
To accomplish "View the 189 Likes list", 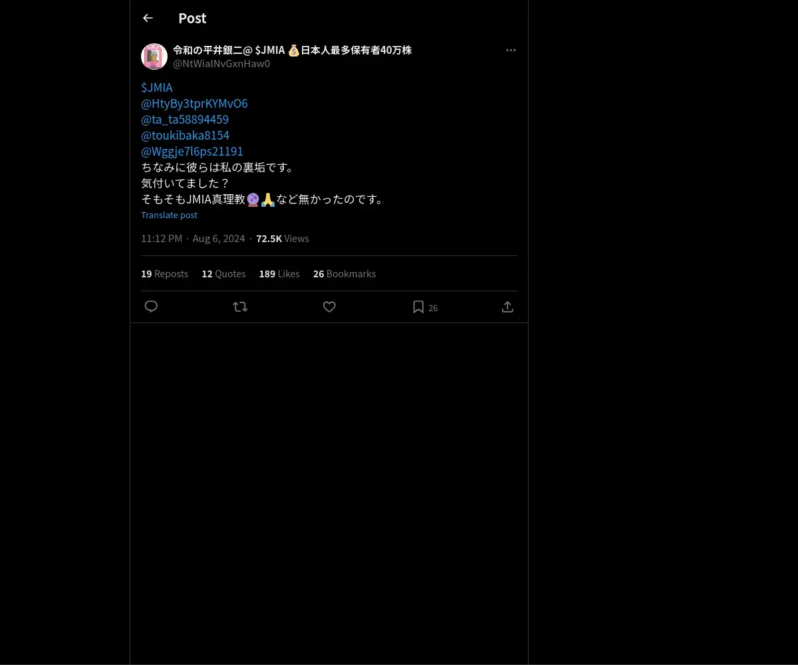I will (x=279, y=273).
